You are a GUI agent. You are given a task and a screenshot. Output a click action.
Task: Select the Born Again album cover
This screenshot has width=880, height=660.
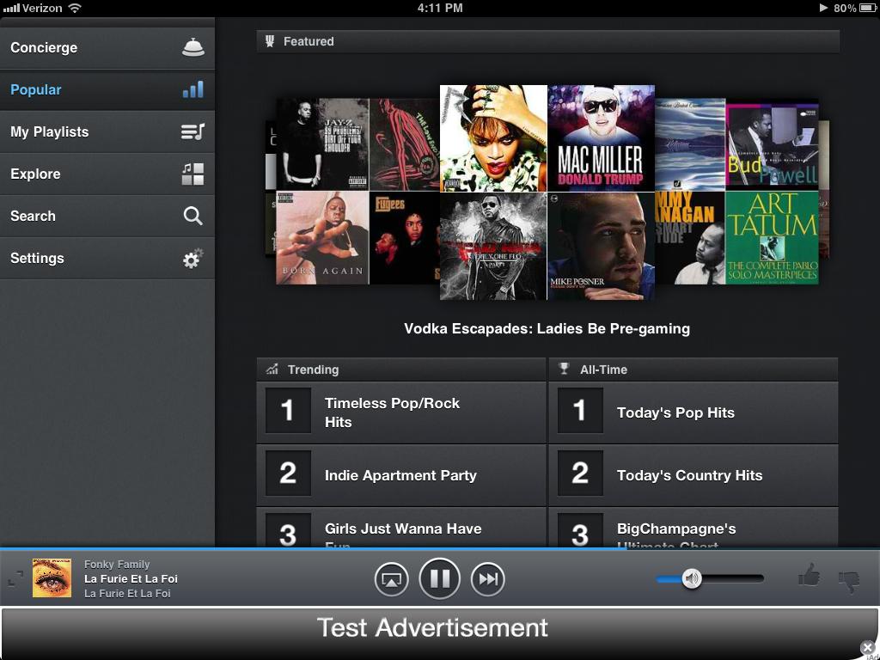pos(323,238)
